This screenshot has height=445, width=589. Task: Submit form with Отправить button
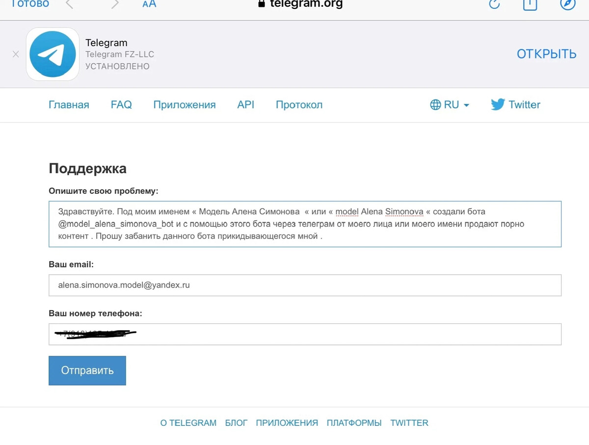pos(87,370)
